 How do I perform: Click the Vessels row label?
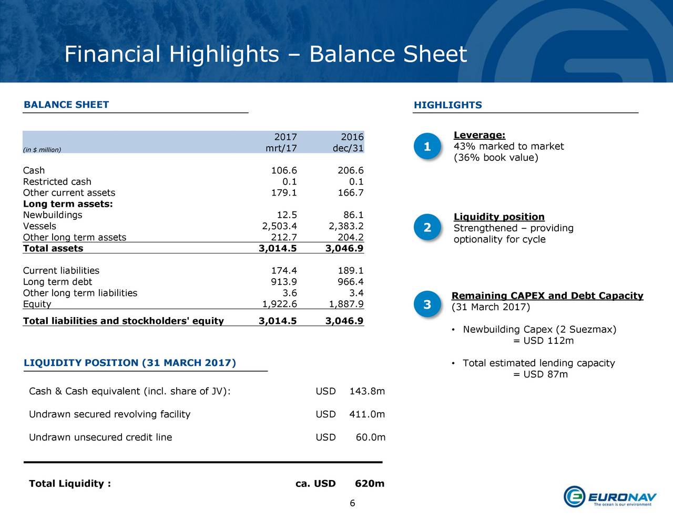(x=39, y=226)
